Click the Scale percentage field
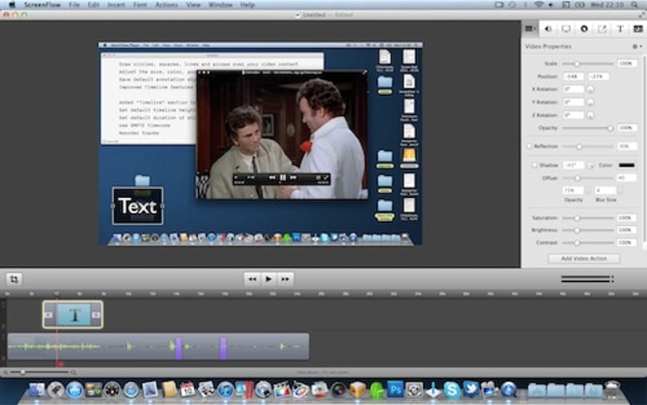 pos(626,64)
